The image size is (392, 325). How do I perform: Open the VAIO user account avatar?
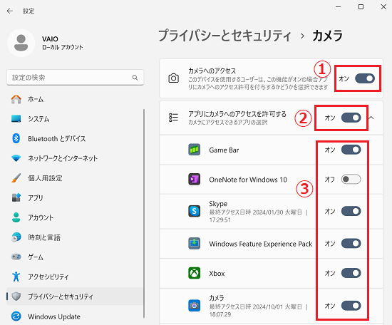click(x=21, y=43)
